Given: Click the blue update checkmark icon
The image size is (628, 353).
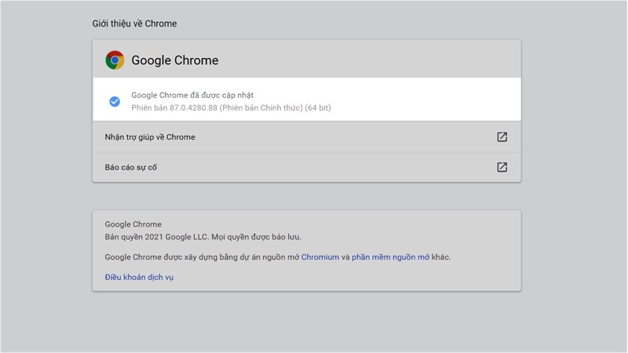Looking at the screenshot, I should [x=115, y=102].
